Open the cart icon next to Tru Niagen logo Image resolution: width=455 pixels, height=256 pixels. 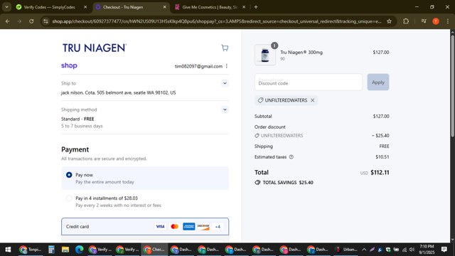click(225, 48)
